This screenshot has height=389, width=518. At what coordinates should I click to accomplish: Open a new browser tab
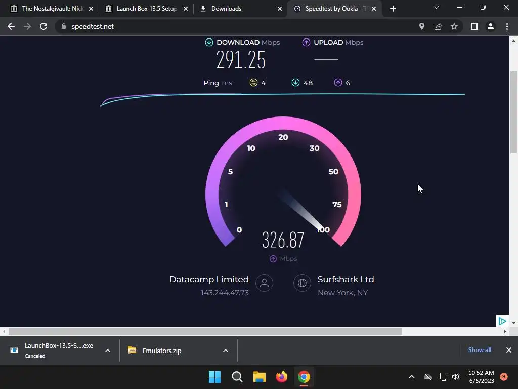pos(393,9)
